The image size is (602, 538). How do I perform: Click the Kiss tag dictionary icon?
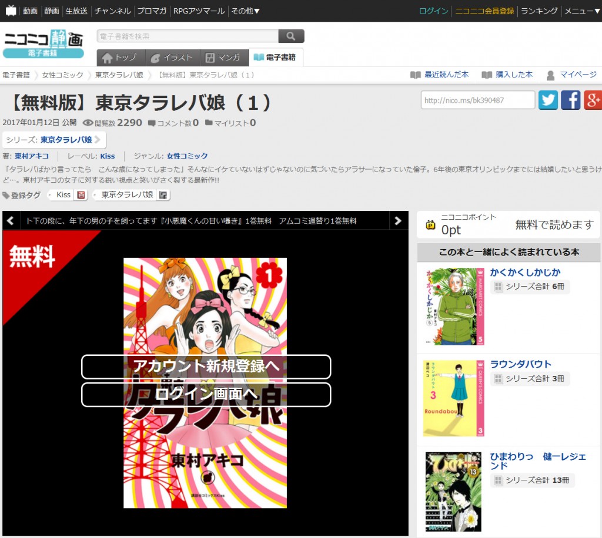point(81,195)
